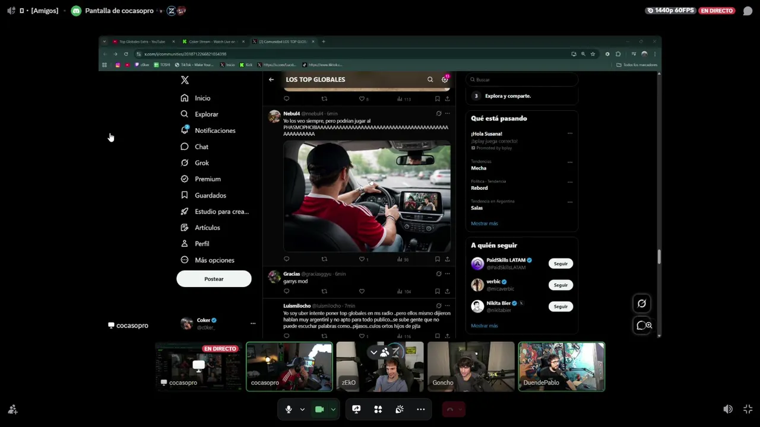The width and height of the screenshot is (760, 427).
Task: Repost Nebul4's post
Action: pos(324,259)
